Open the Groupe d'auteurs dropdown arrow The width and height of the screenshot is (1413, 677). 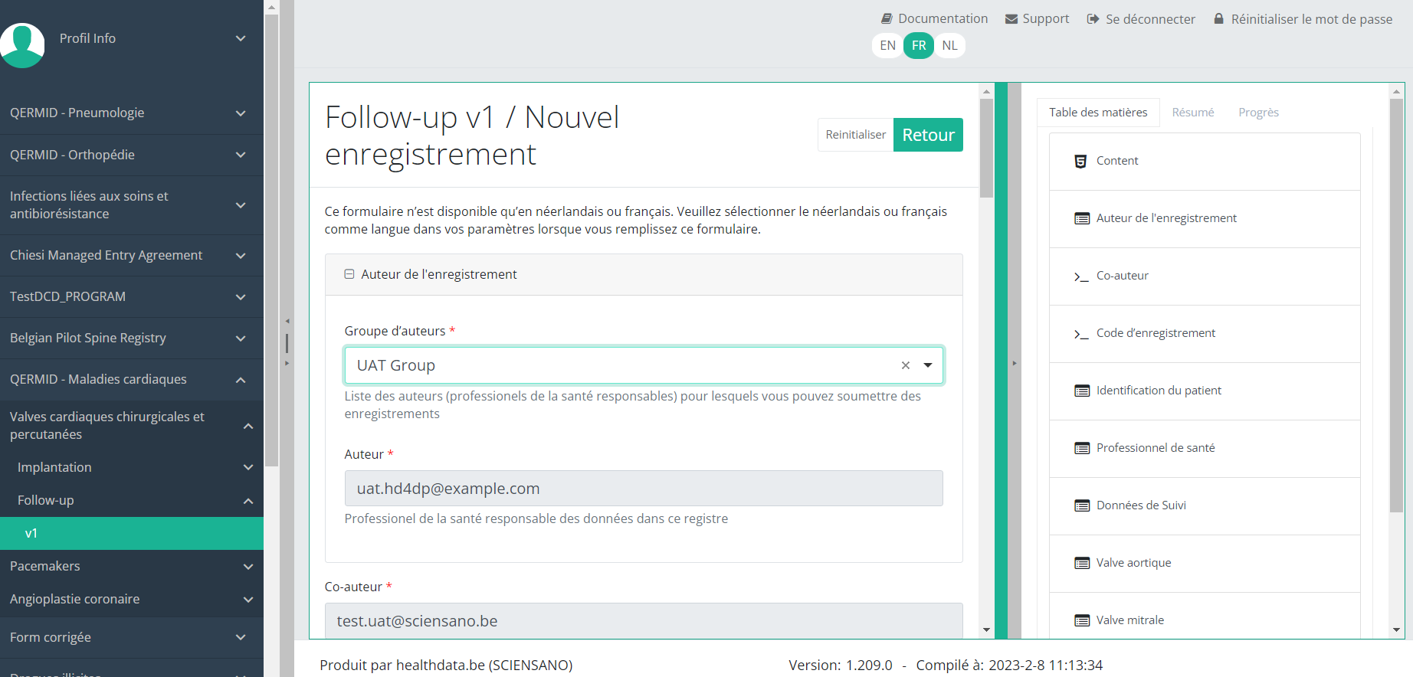coord(928,365)
